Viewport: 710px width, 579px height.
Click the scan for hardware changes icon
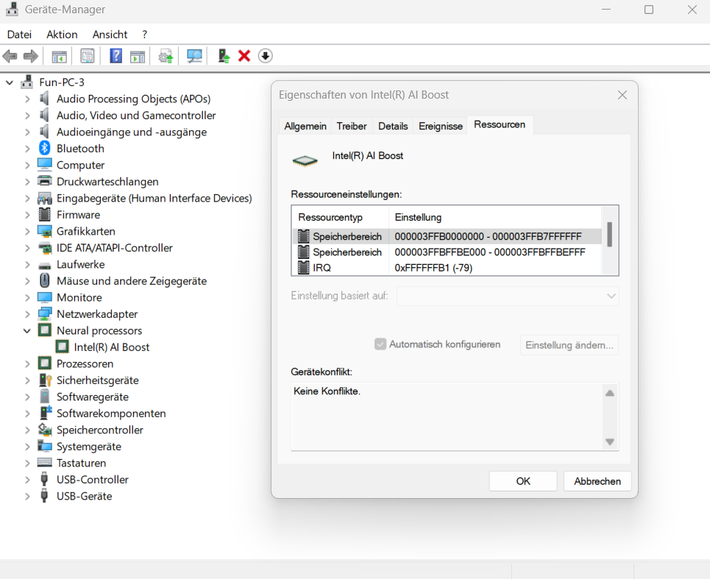194,56
